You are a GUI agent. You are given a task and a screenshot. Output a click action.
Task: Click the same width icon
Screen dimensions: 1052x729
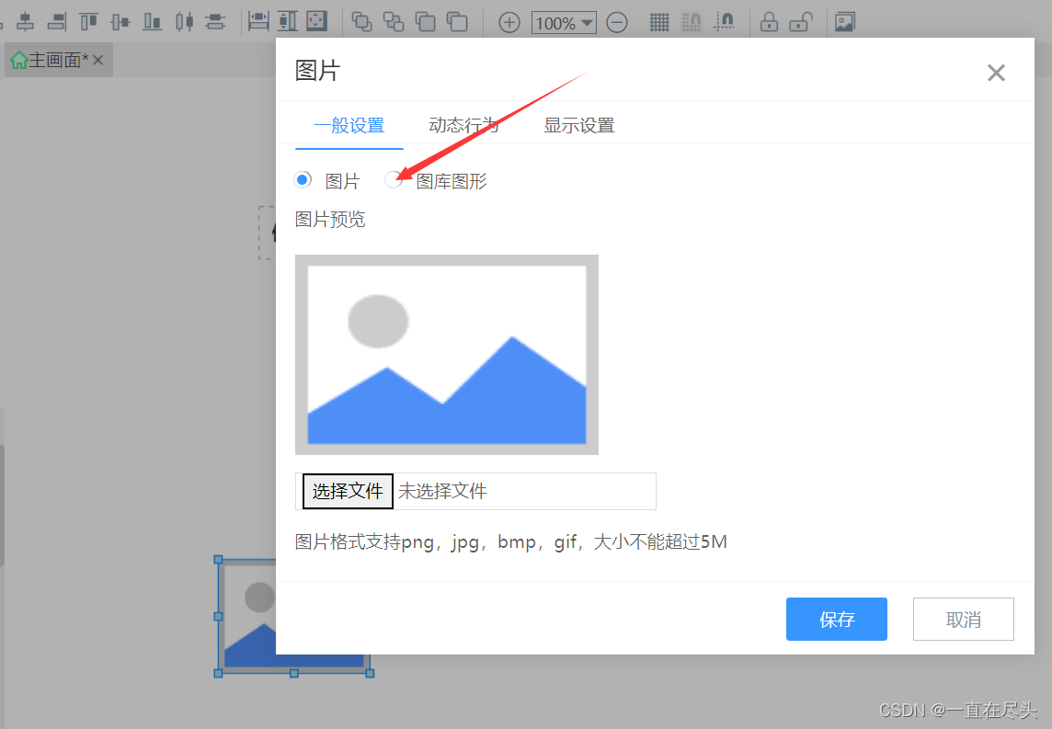(x=258, y=21)
